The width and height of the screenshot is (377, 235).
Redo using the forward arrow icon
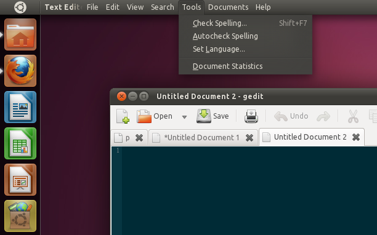pyautogui.click(x=323, y=116)
